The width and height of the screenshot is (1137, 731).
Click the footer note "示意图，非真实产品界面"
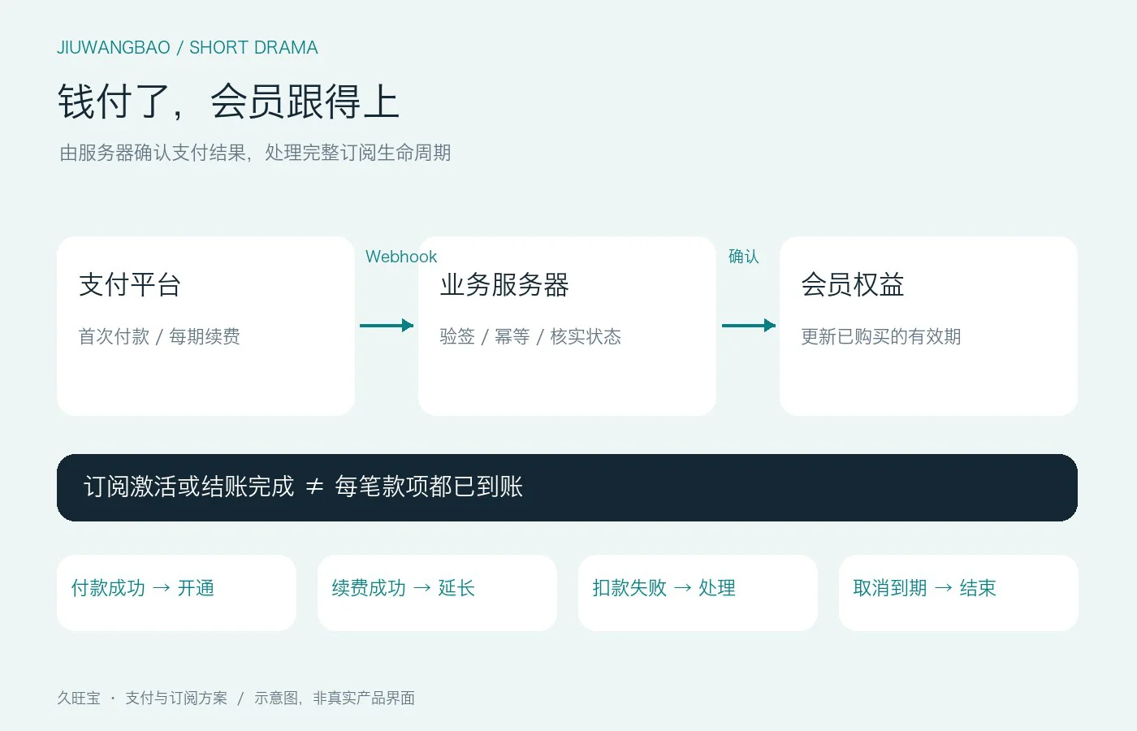335,698
